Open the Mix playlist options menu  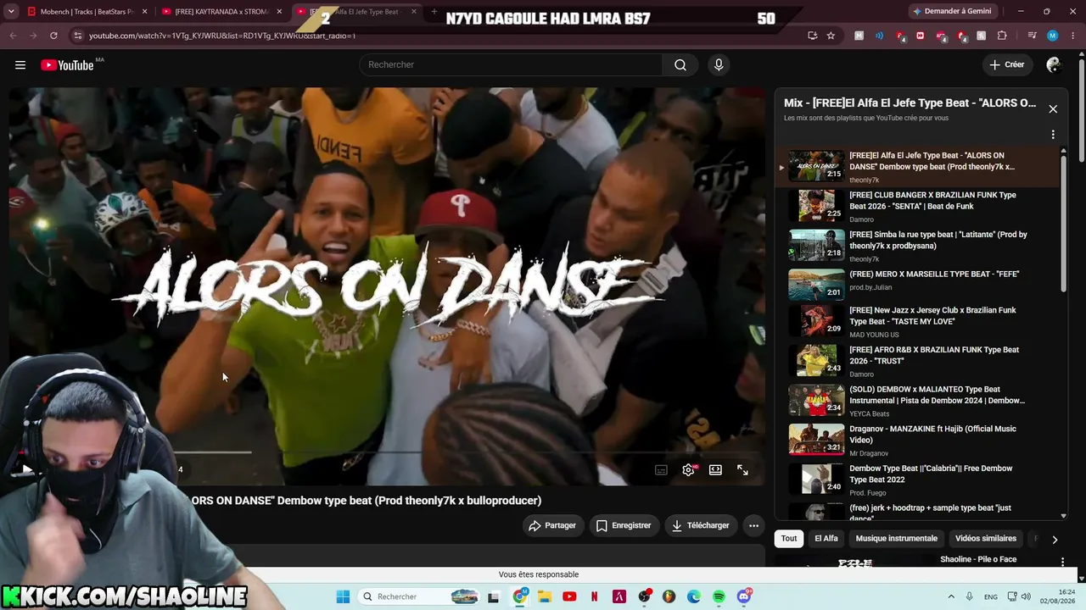pyautogui.click(x=1053, y=135)
